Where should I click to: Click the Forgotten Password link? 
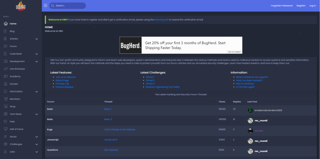tap(282, 6)
